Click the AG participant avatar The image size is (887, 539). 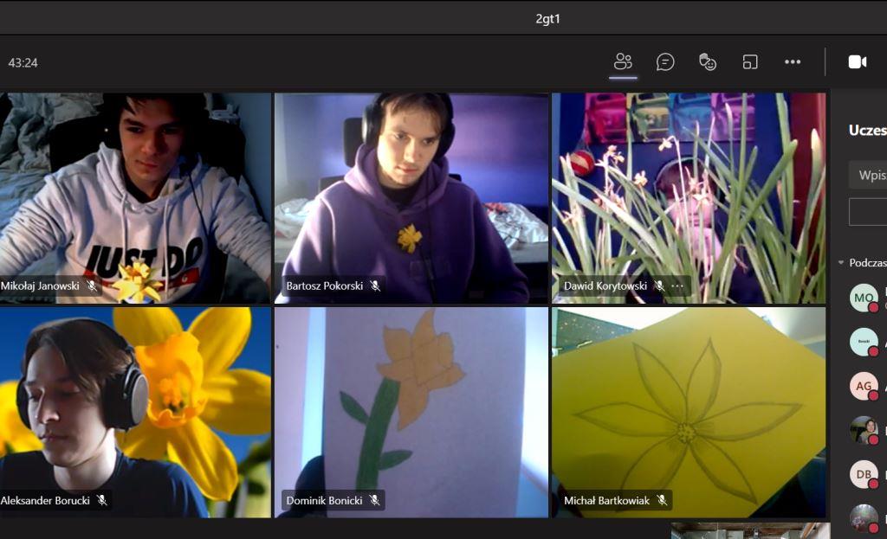[x=864, y=386]
